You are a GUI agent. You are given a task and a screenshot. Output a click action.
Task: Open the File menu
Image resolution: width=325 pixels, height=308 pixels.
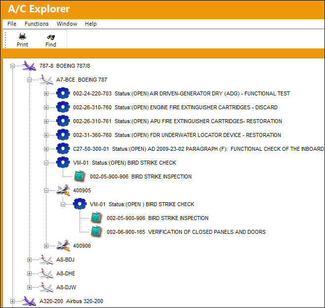(x=12, y=24)
